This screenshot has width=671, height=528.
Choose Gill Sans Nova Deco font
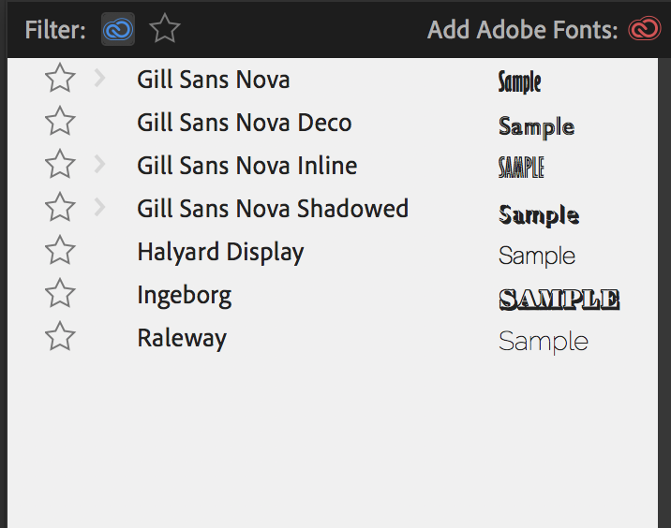click(x=245, y=123)
